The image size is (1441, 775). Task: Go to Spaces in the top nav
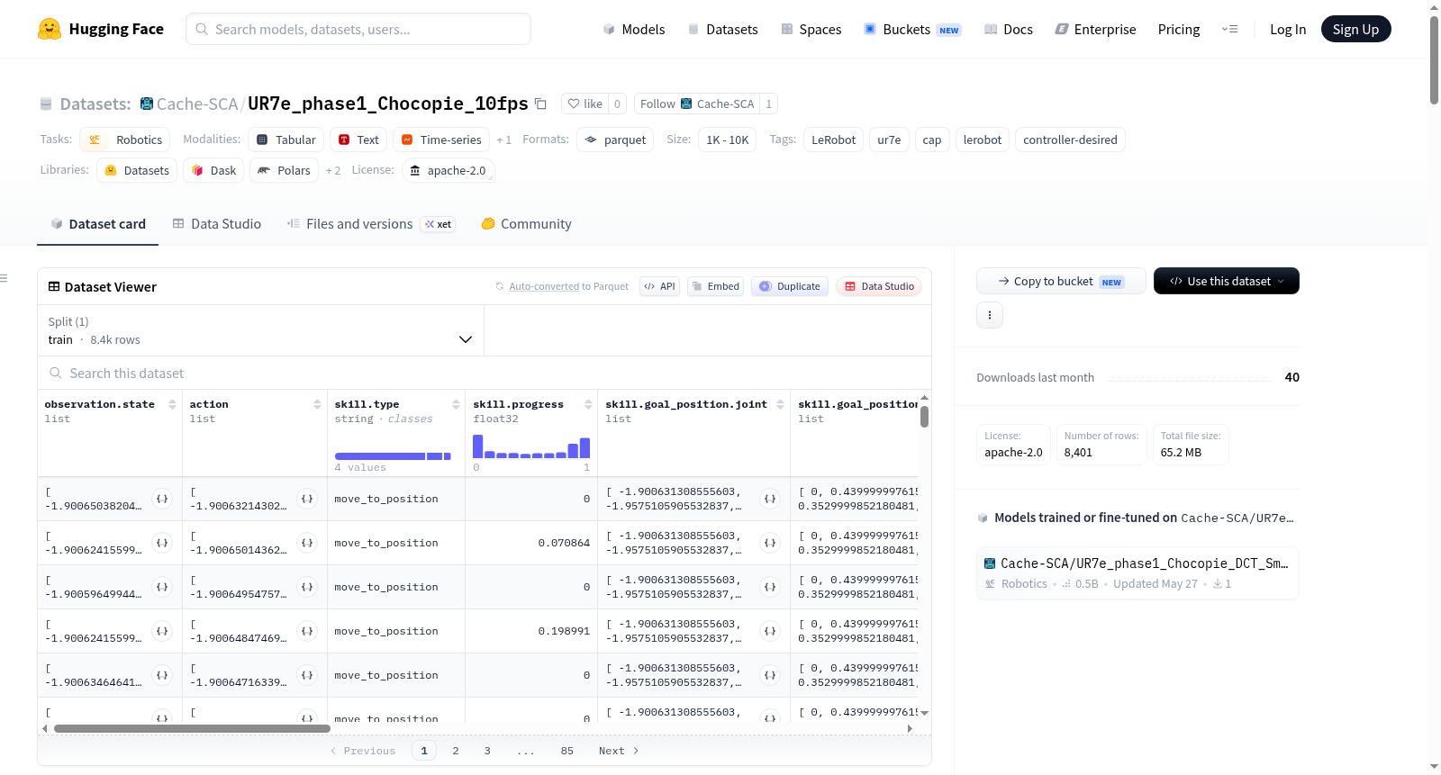click(811, 29)
